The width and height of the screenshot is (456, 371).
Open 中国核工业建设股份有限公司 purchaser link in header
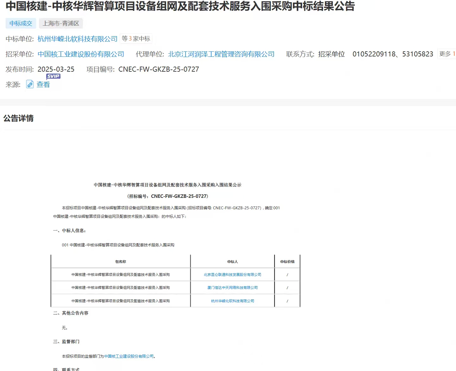(81, 54)
